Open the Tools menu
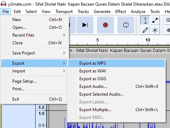Image resolution: width=170 pixels, height=128 pixels. 155,12
